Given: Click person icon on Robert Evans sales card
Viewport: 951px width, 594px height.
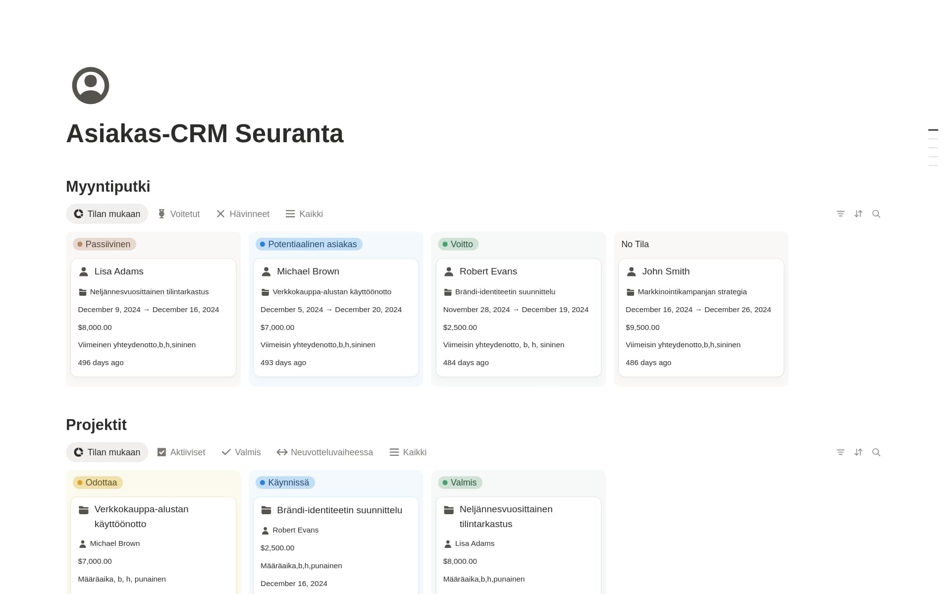Looking at the screenshot, I should click(x=449, y=271).
